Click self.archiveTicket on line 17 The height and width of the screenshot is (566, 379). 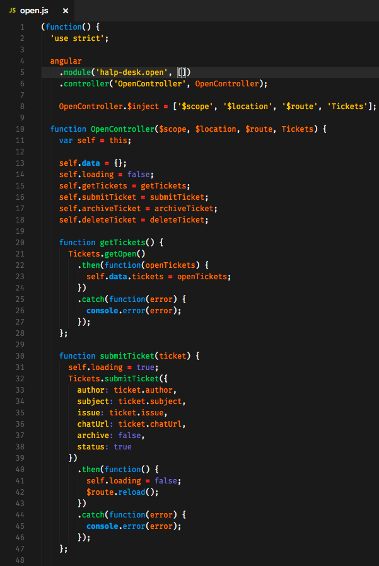[x=100, y=209]
